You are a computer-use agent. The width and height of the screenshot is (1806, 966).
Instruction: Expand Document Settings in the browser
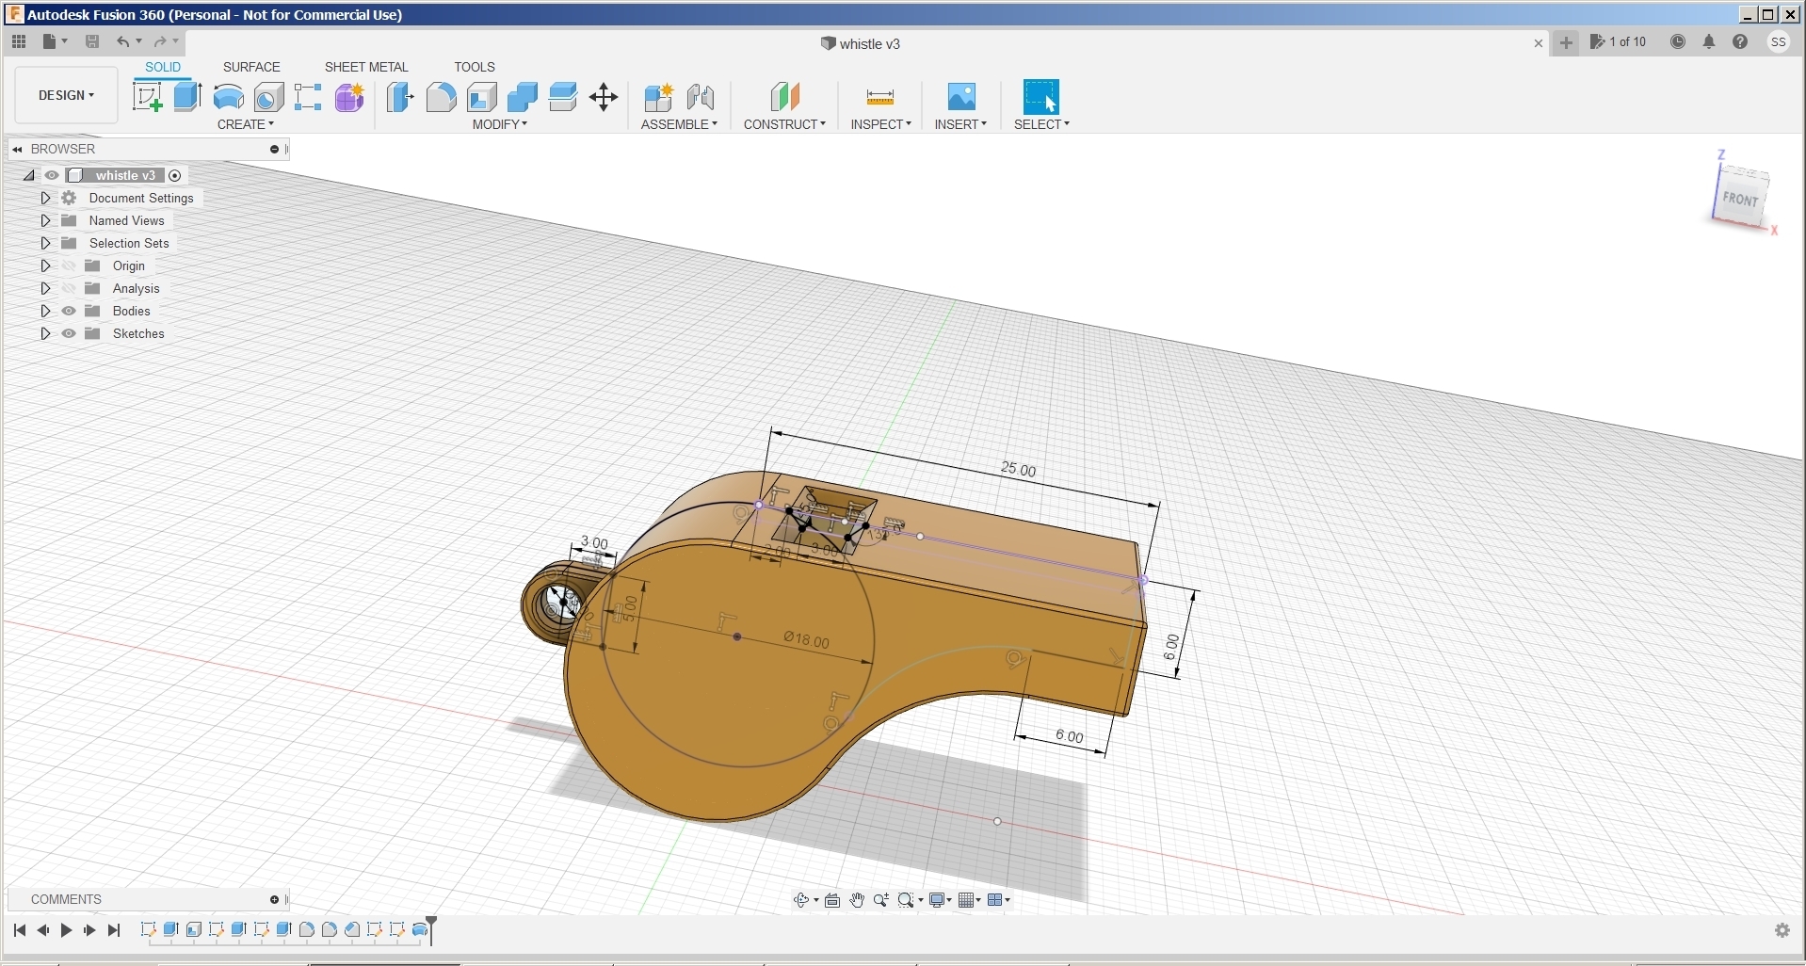pyautogui.click(x=46, y=198)
